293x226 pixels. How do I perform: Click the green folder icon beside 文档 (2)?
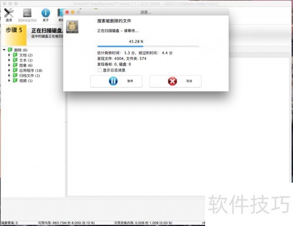(x=15, y=55)
